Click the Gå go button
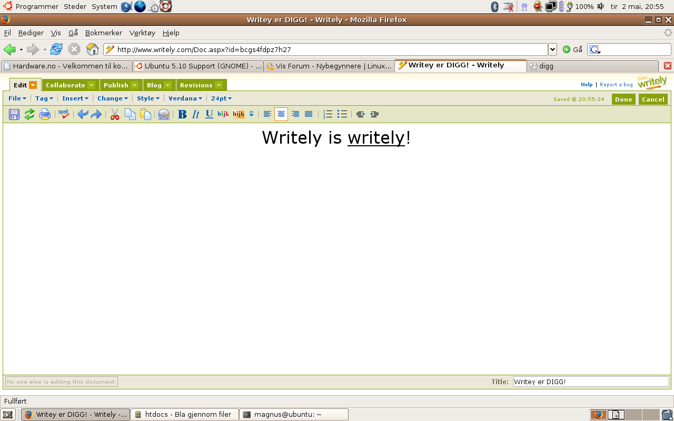The width and height of the screenshot is (674, 421). (x=572, y=49)
